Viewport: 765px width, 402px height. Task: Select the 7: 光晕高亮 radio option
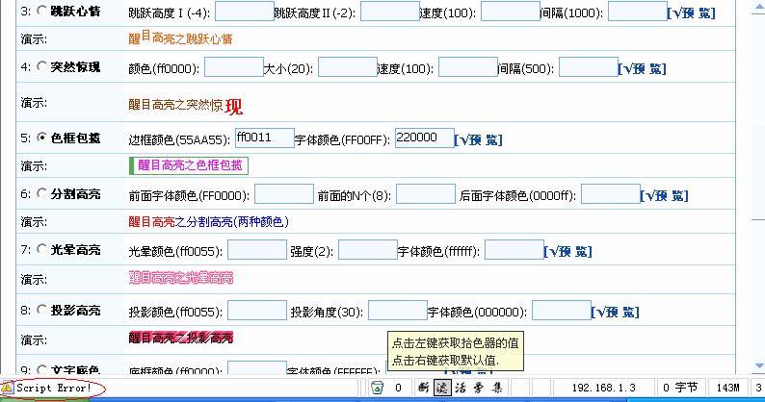[x=42, y=249]
